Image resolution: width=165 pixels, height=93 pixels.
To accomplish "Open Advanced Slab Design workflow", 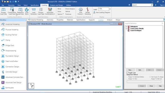I will (x=13, y=82).
